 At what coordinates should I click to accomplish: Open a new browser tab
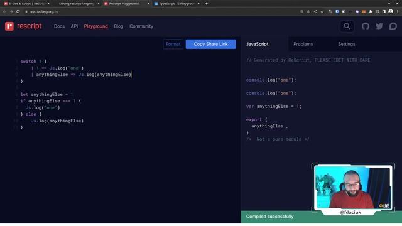point(207,4)
